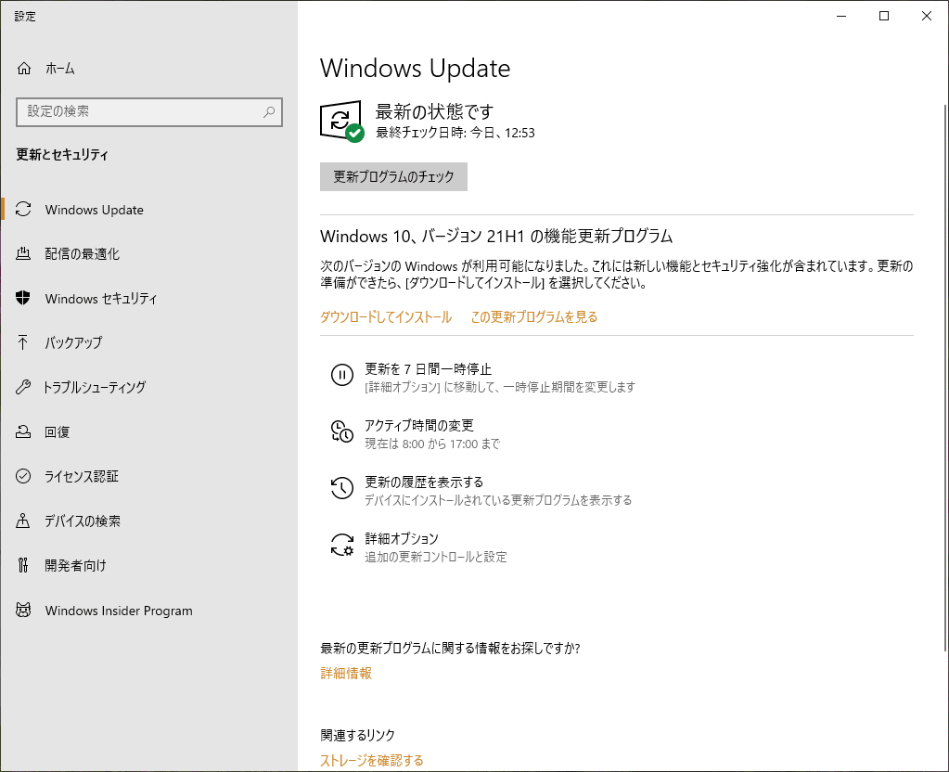The width and height of the screenshot is (949, 772).
Task: Click the ライセンス認証 checkmark circle icon
Action: (23, 477)
